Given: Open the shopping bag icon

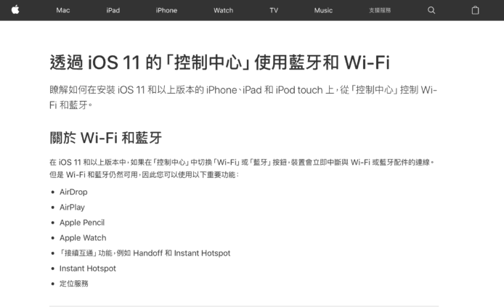Looking at the screenshot, I should click(475, 10).
